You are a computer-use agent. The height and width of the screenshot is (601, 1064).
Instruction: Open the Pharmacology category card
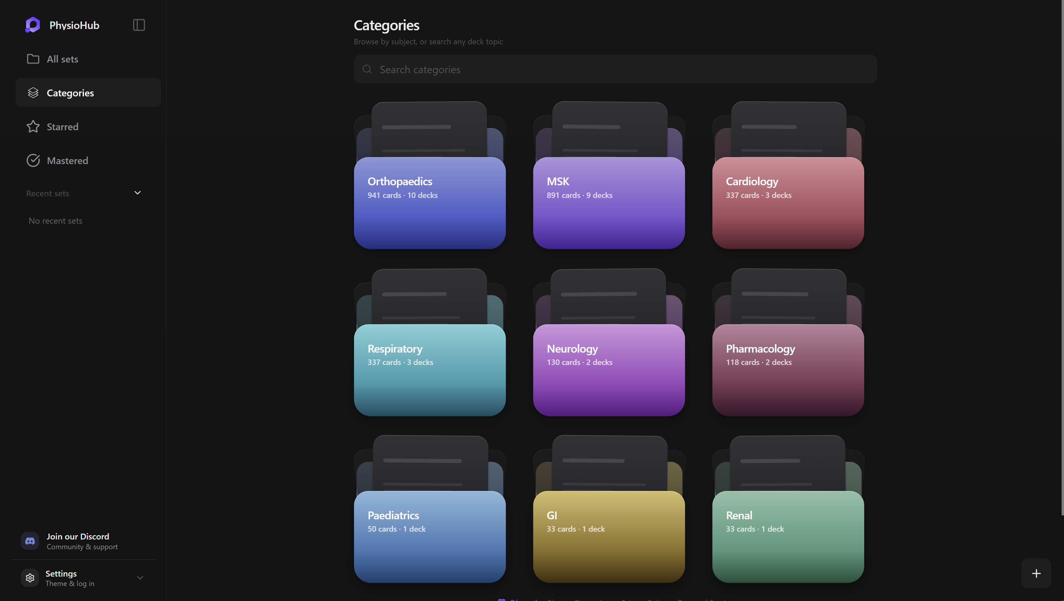point(788,370)
